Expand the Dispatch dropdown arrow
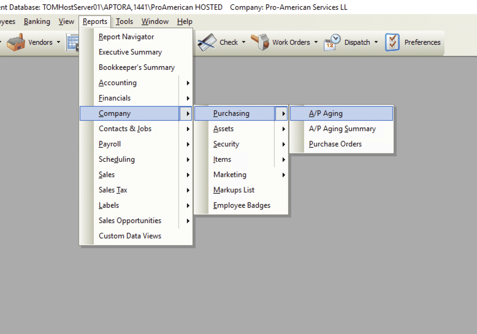Image resolution: width=477 pixels, height=334 pixels. [x=376, y=42]
